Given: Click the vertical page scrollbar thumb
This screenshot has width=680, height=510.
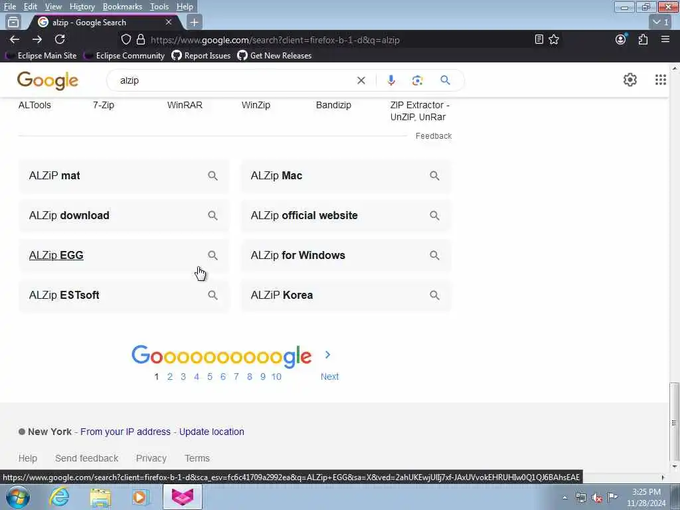Looking at the screenshot, I should click(x=674, y=423).
